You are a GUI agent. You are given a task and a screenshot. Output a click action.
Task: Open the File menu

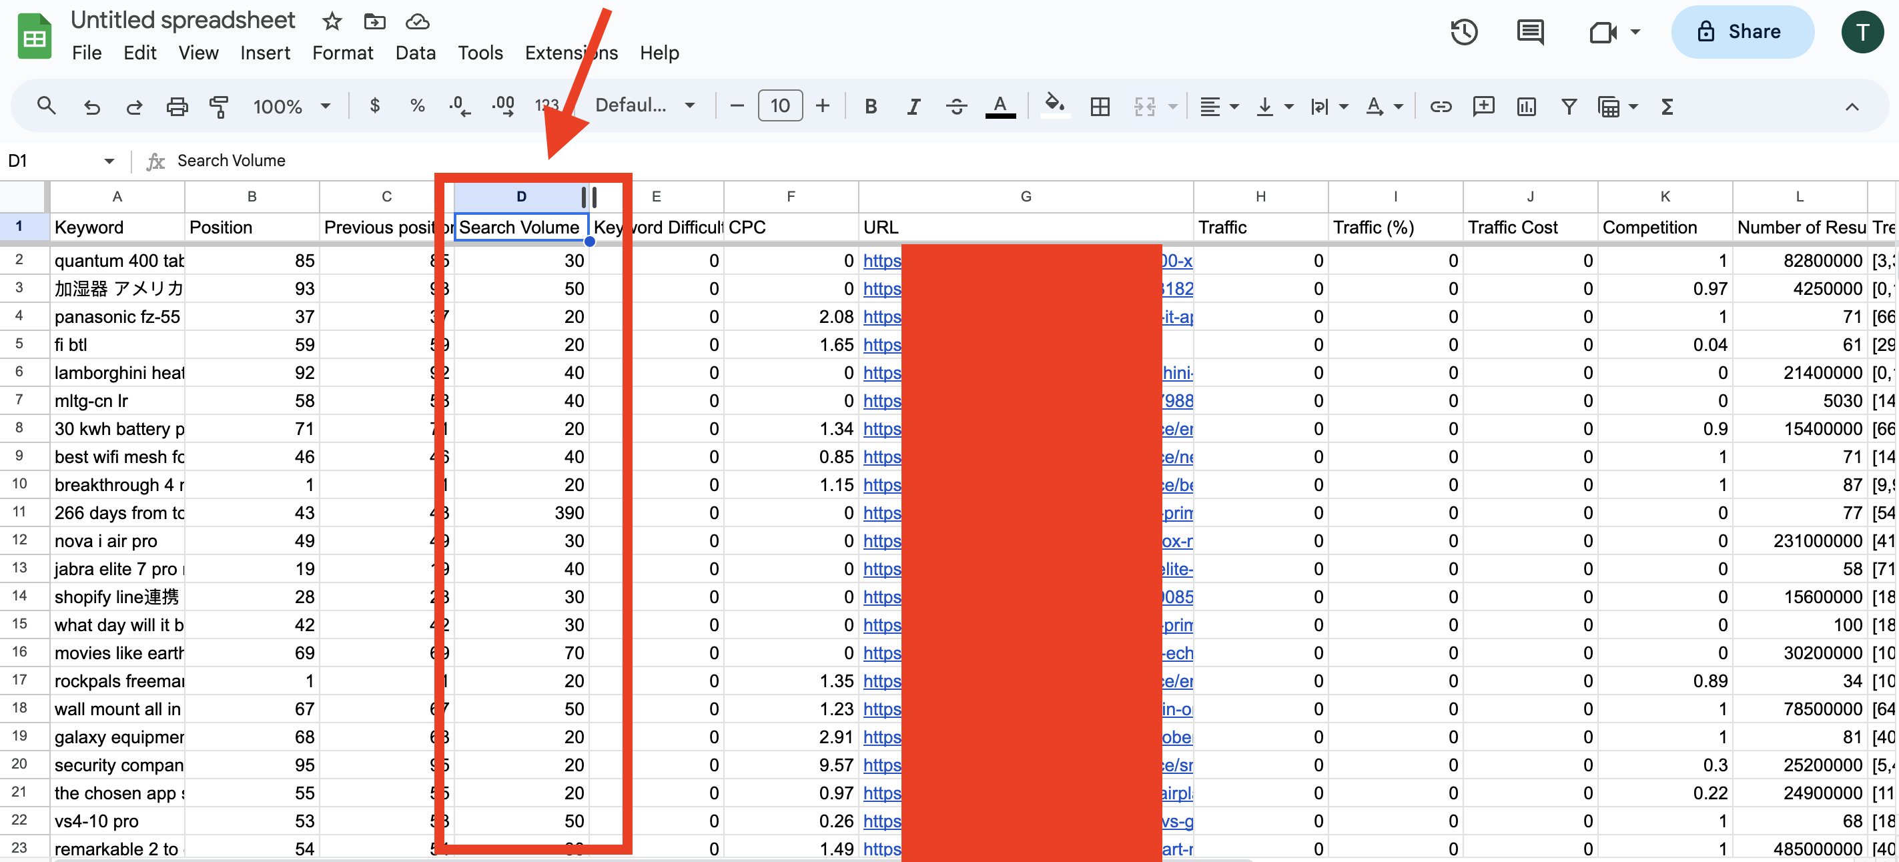87,53
